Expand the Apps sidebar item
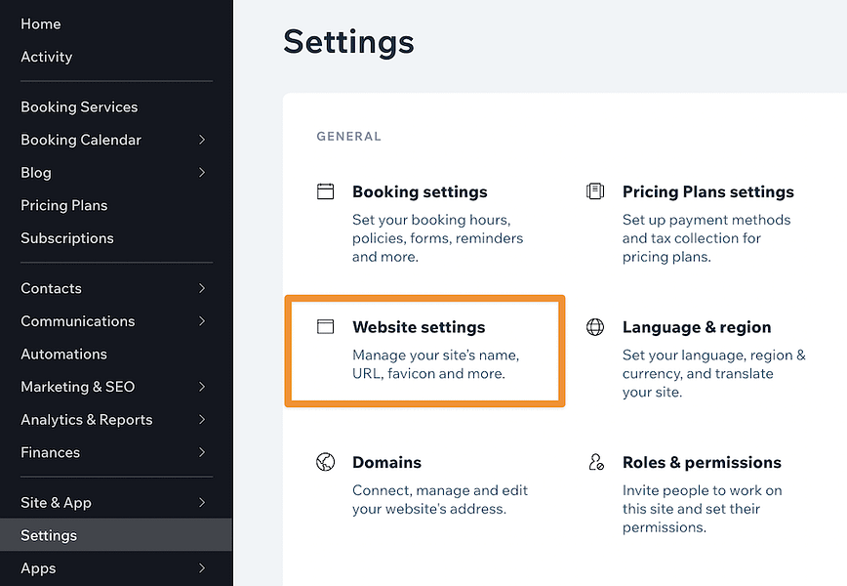 (x=202, y=568)
